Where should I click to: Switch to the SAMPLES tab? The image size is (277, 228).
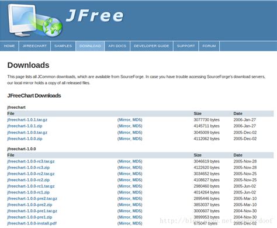(x=63, y=46)
